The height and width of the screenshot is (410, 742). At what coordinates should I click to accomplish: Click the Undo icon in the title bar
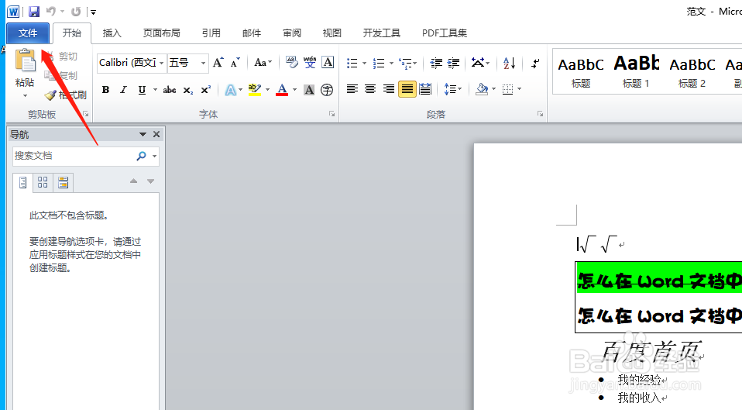[x=51, y=11]
